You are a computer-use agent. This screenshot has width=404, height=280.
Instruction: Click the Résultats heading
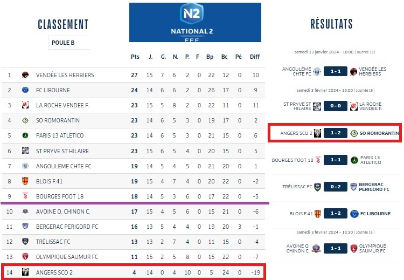coord(331,24)
